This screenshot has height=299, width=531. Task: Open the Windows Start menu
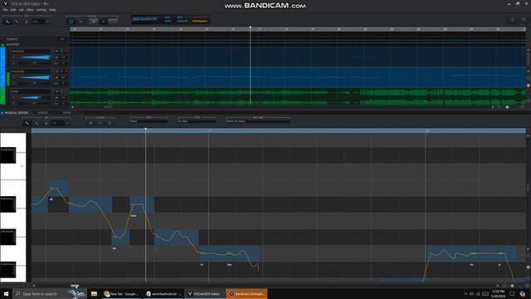click(x=6, y=293)
